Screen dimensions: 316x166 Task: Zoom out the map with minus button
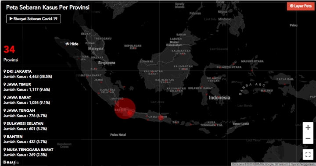(x=308, y=138)
